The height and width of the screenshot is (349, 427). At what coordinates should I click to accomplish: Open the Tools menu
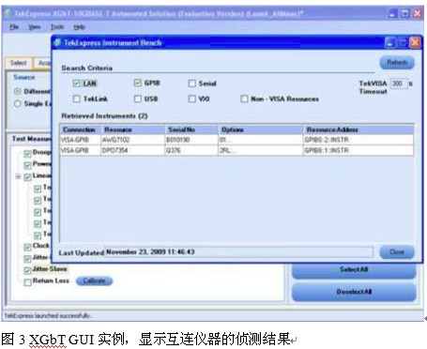pos(57,27)
